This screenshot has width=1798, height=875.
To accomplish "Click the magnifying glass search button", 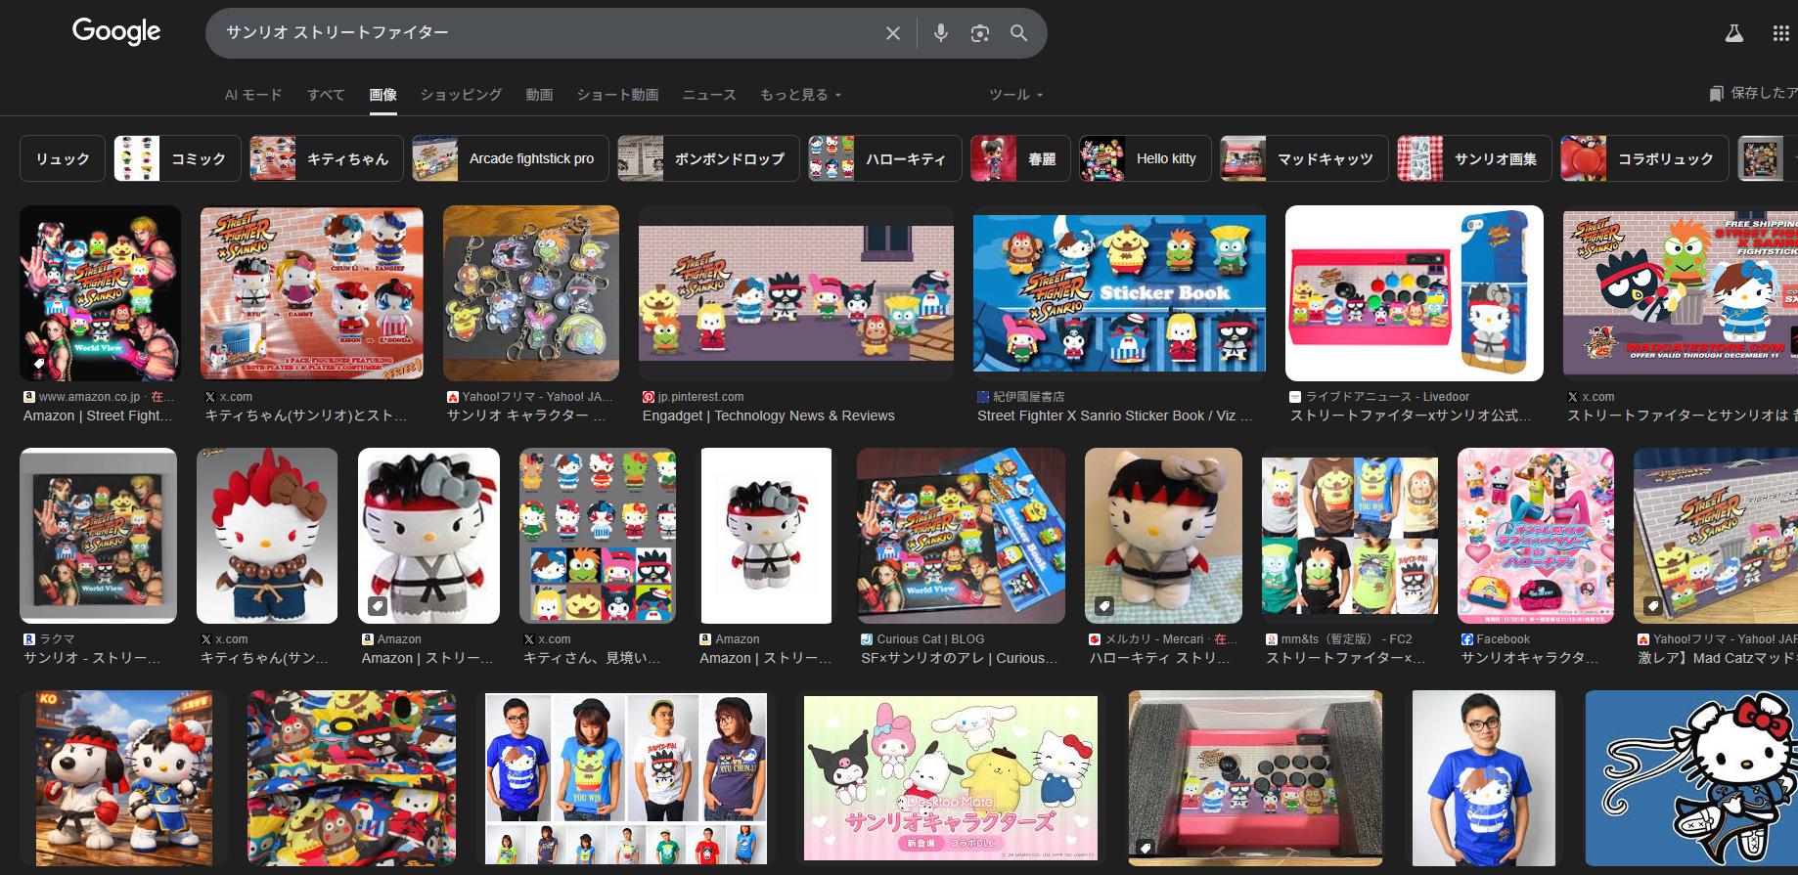I will pos(1018,33).
